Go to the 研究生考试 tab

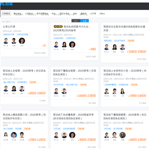64,14
